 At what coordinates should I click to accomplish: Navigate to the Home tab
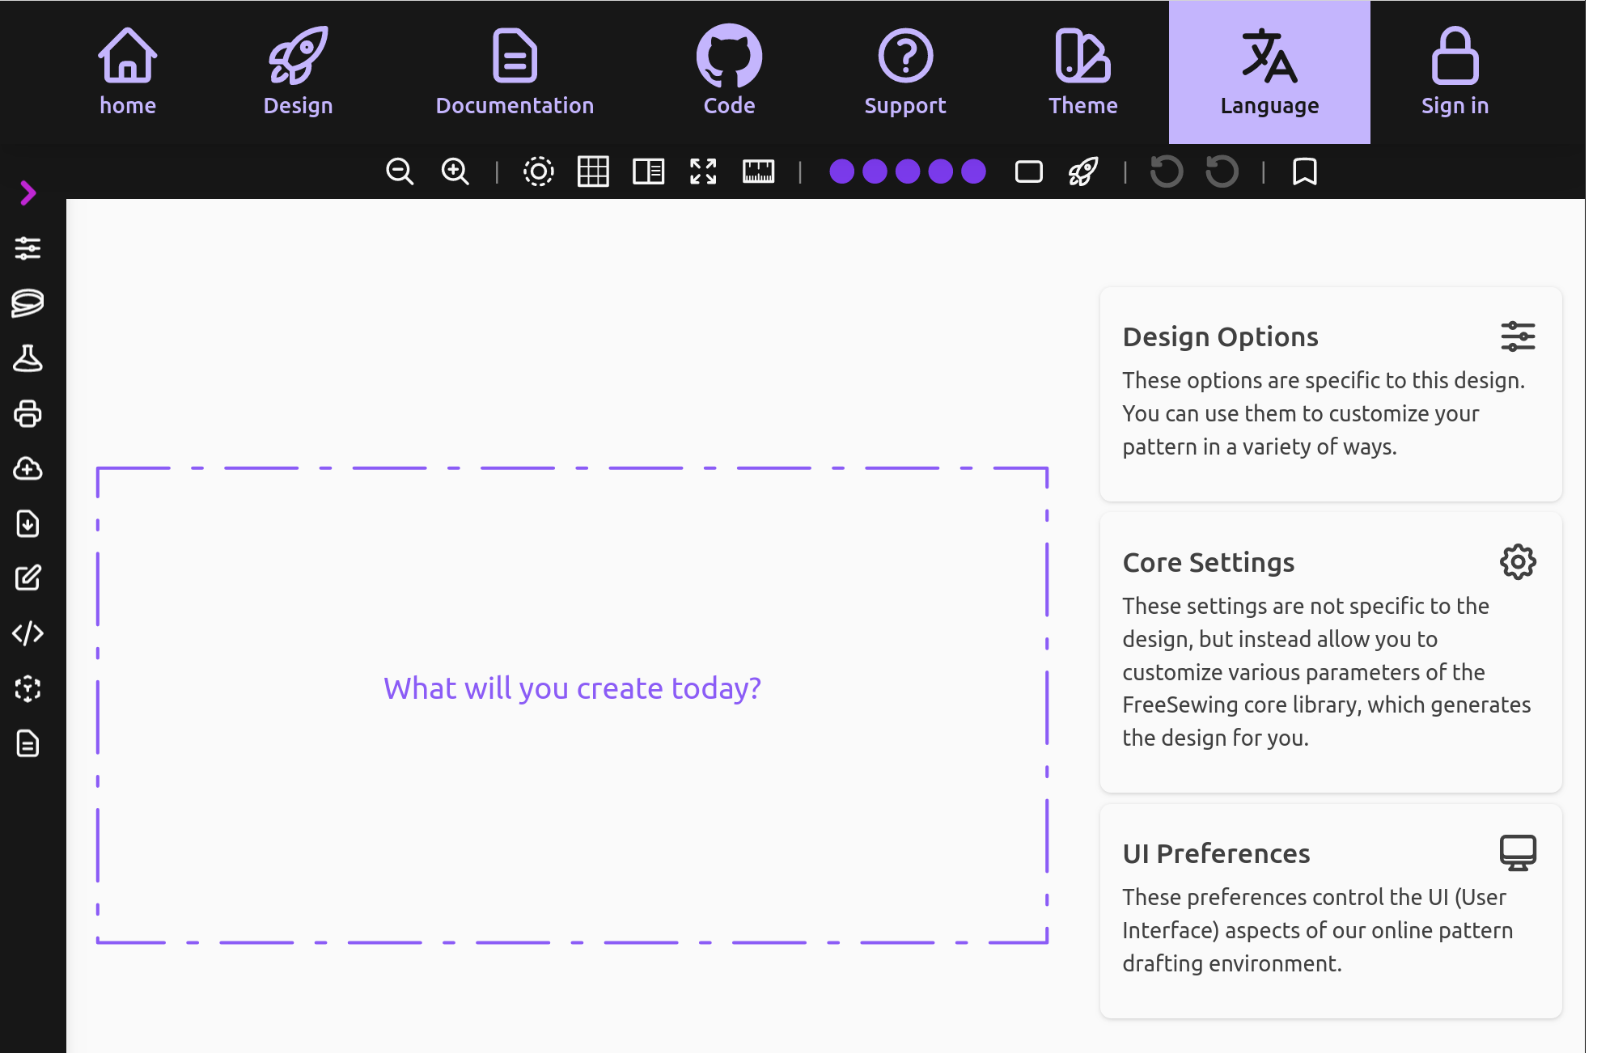pos(127,71)
